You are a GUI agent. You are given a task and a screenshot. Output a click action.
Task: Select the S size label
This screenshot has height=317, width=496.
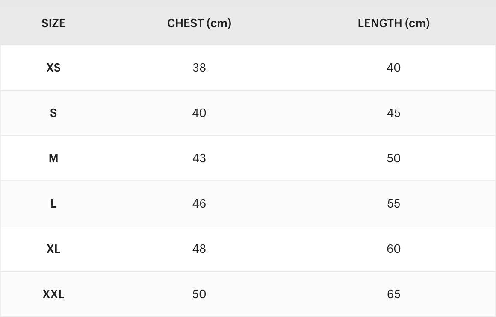pos(53,113)
